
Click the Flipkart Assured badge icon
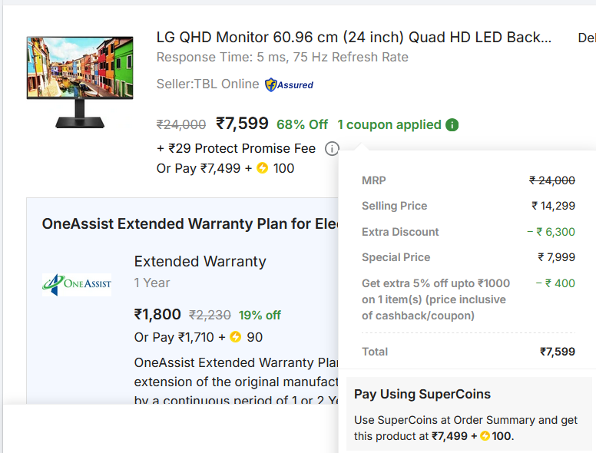270,84
